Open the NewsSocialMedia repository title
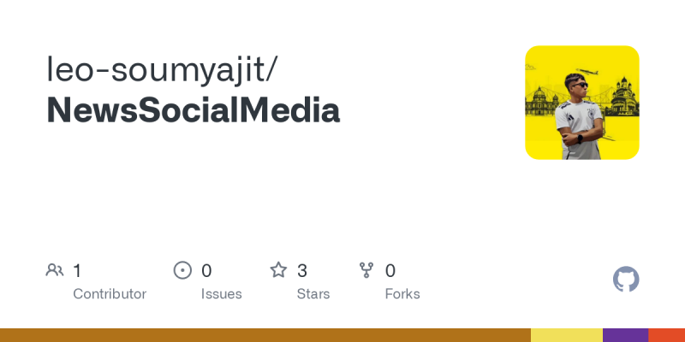Viewport: 685px width, 342px height. 194,110
